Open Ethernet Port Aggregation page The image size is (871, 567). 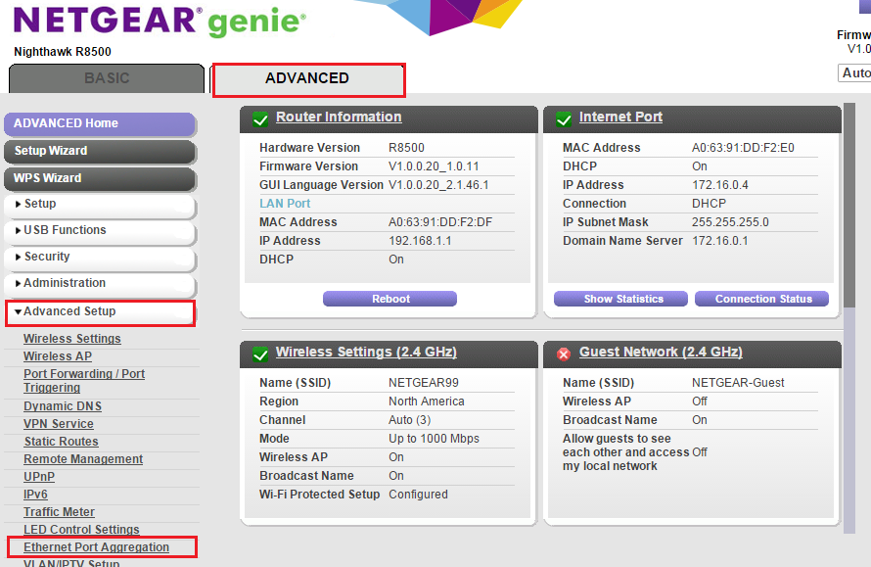tap(97, 547)
